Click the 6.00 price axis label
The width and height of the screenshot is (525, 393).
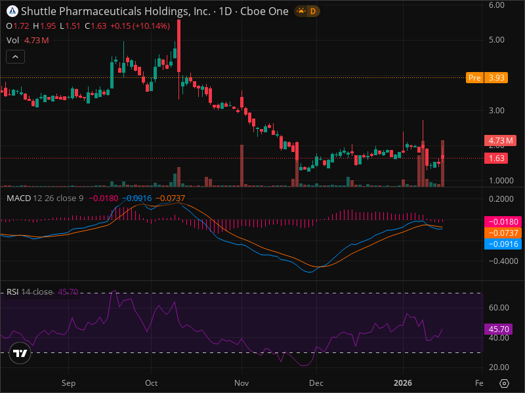point(497,5)
